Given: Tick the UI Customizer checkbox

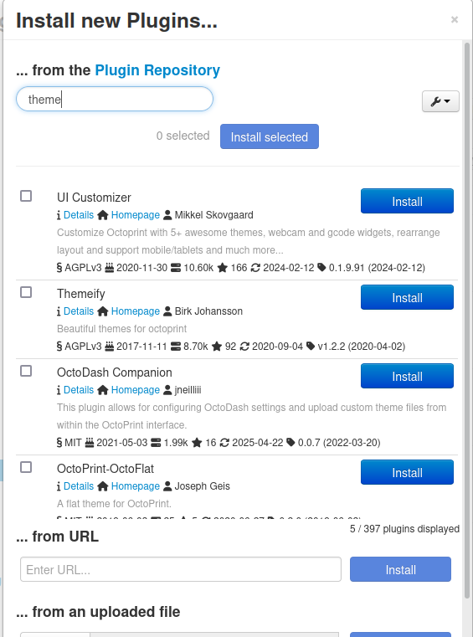Looking at the screenshot, I should [x=26, y=196].
